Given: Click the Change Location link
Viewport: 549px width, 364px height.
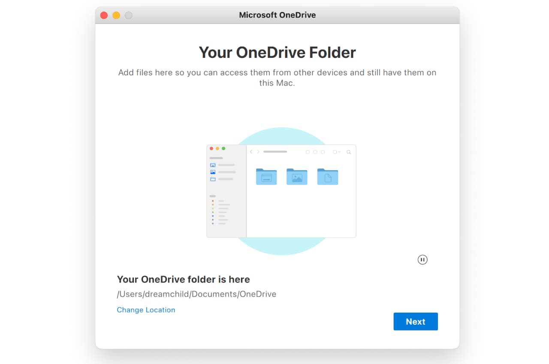Looking at the screenshot, I should (x=146, y=310).
